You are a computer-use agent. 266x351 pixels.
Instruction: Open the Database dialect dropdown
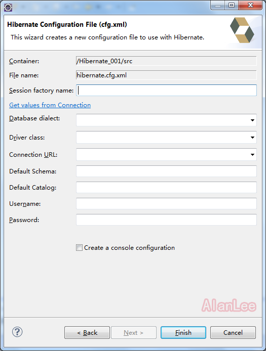(x=252, y=120)
